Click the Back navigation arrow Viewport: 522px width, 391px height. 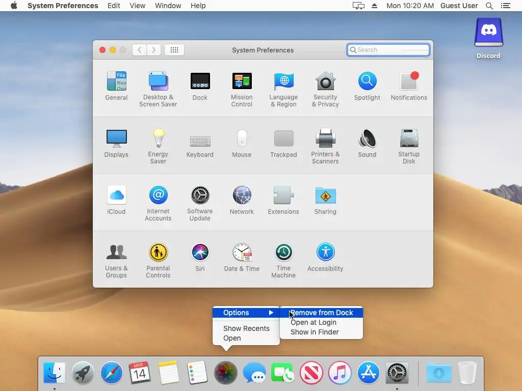point(140,50)
